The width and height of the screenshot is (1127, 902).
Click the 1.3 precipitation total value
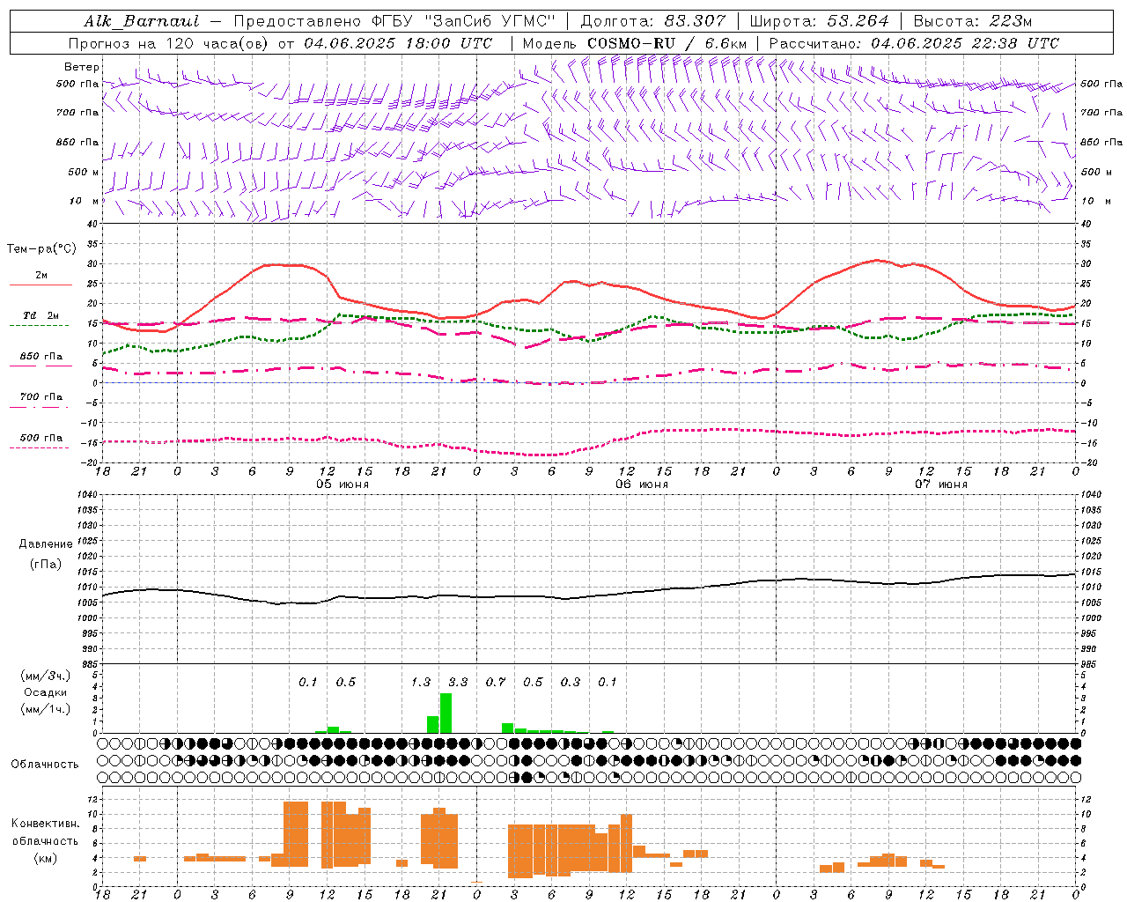421,682
